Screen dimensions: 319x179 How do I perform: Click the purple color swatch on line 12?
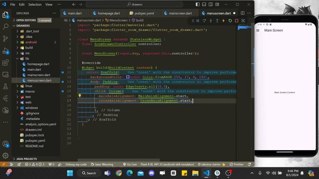pos(128,77)
